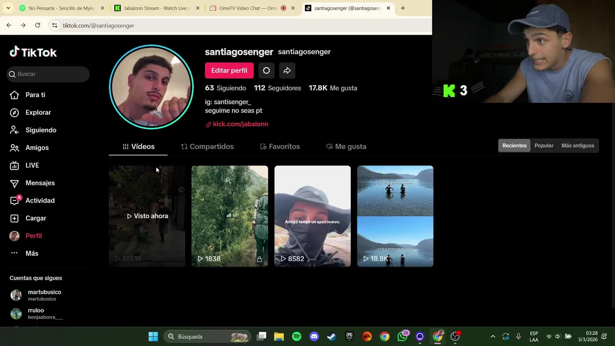Switch to the Compartidos tab
Viewport: 615px width, 346px height.
(x=207, y=147)
